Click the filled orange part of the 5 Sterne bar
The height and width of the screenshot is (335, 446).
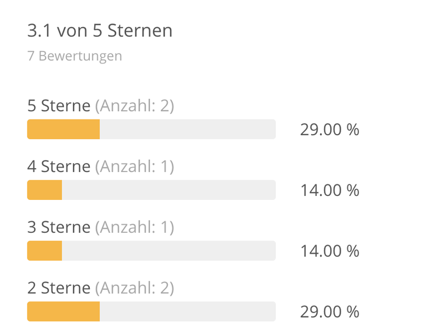coord(64,130)
